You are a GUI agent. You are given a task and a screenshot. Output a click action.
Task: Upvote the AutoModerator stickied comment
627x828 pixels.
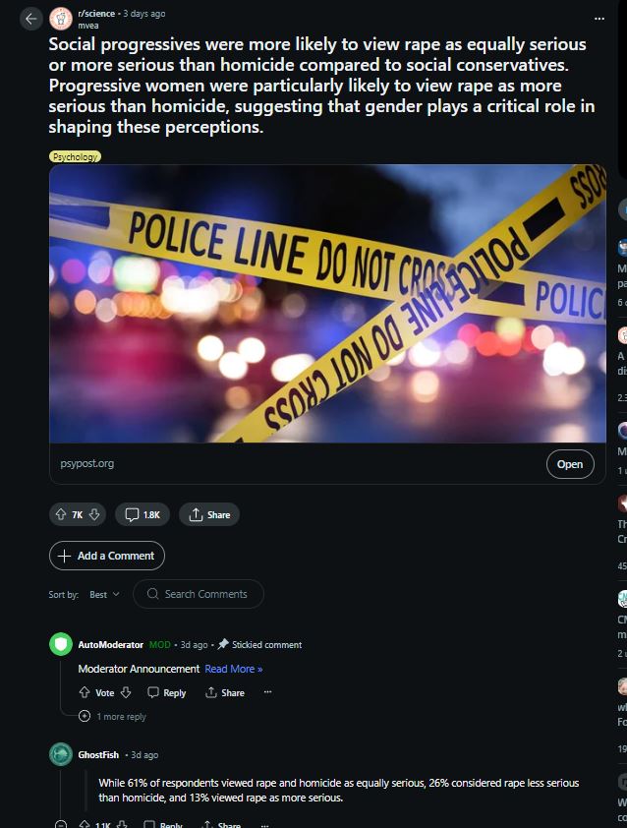tap(85, 692)
